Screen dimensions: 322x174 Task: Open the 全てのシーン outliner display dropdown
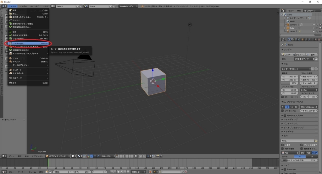(x=313, y=11)
